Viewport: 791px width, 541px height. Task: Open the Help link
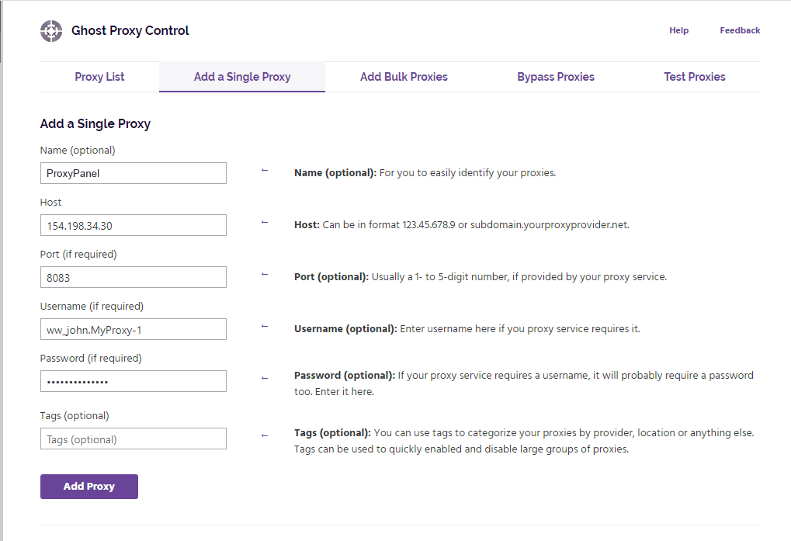point(678,31)
